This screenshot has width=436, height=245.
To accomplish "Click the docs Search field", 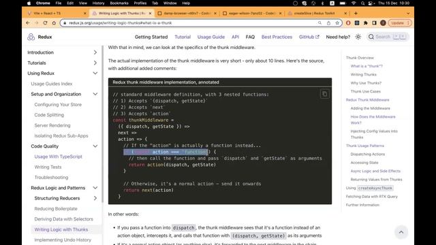I will 388,37.
